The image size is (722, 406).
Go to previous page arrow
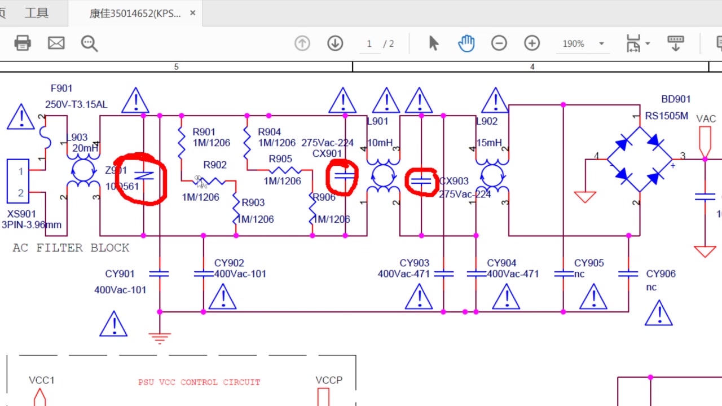coord(302,43)
